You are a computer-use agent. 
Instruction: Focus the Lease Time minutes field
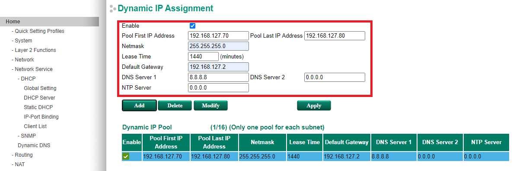203,56
